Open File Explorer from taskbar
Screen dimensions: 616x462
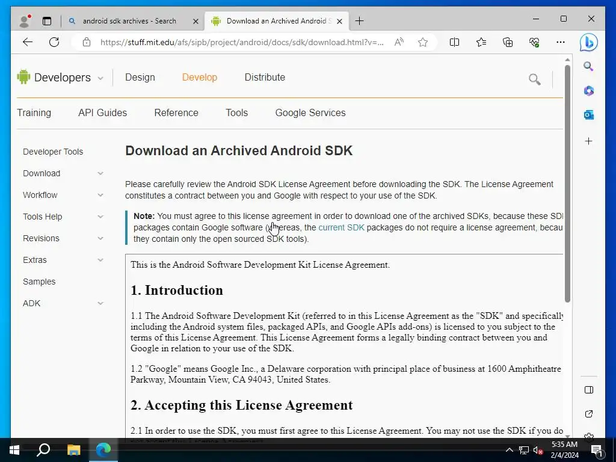click(73, 450)
